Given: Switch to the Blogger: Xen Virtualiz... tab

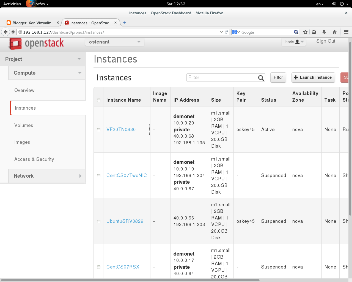Looking at the screenshot, I should [33, 23].
